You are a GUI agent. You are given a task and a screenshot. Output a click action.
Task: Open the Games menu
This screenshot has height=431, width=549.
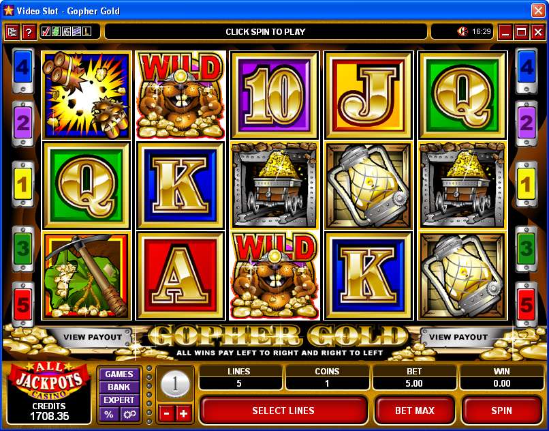click(x=119, y=374)
